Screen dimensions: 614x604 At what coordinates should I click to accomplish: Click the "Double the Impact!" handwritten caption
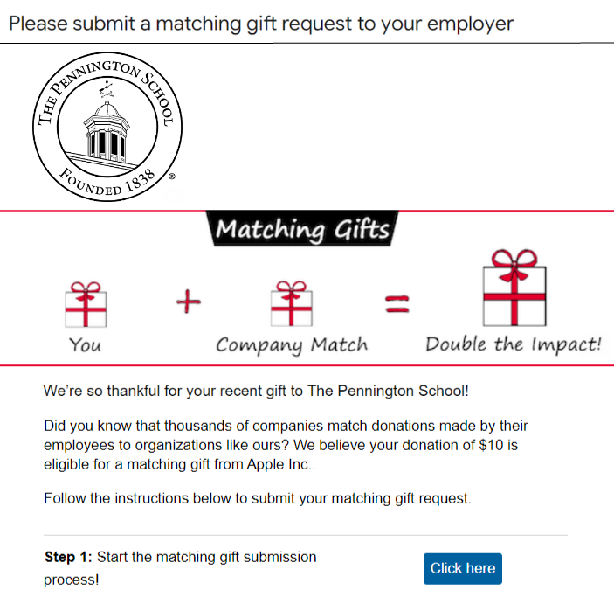click(x=514, y=344)
